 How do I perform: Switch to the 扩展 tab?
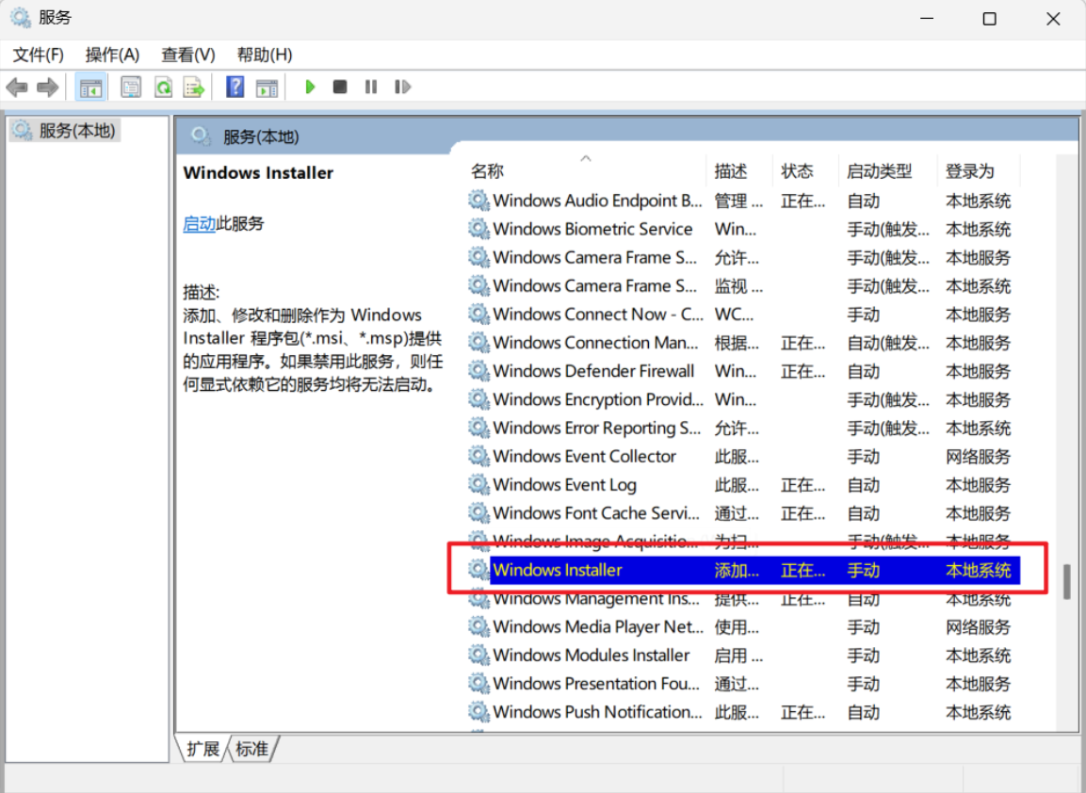click(x=203, y=749)
